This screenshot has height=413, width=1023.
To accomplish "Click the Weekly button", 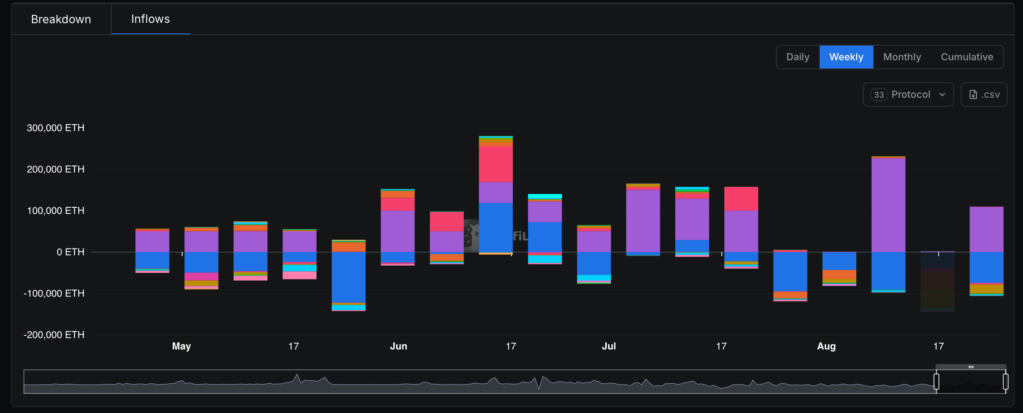I will pos(846,57).
